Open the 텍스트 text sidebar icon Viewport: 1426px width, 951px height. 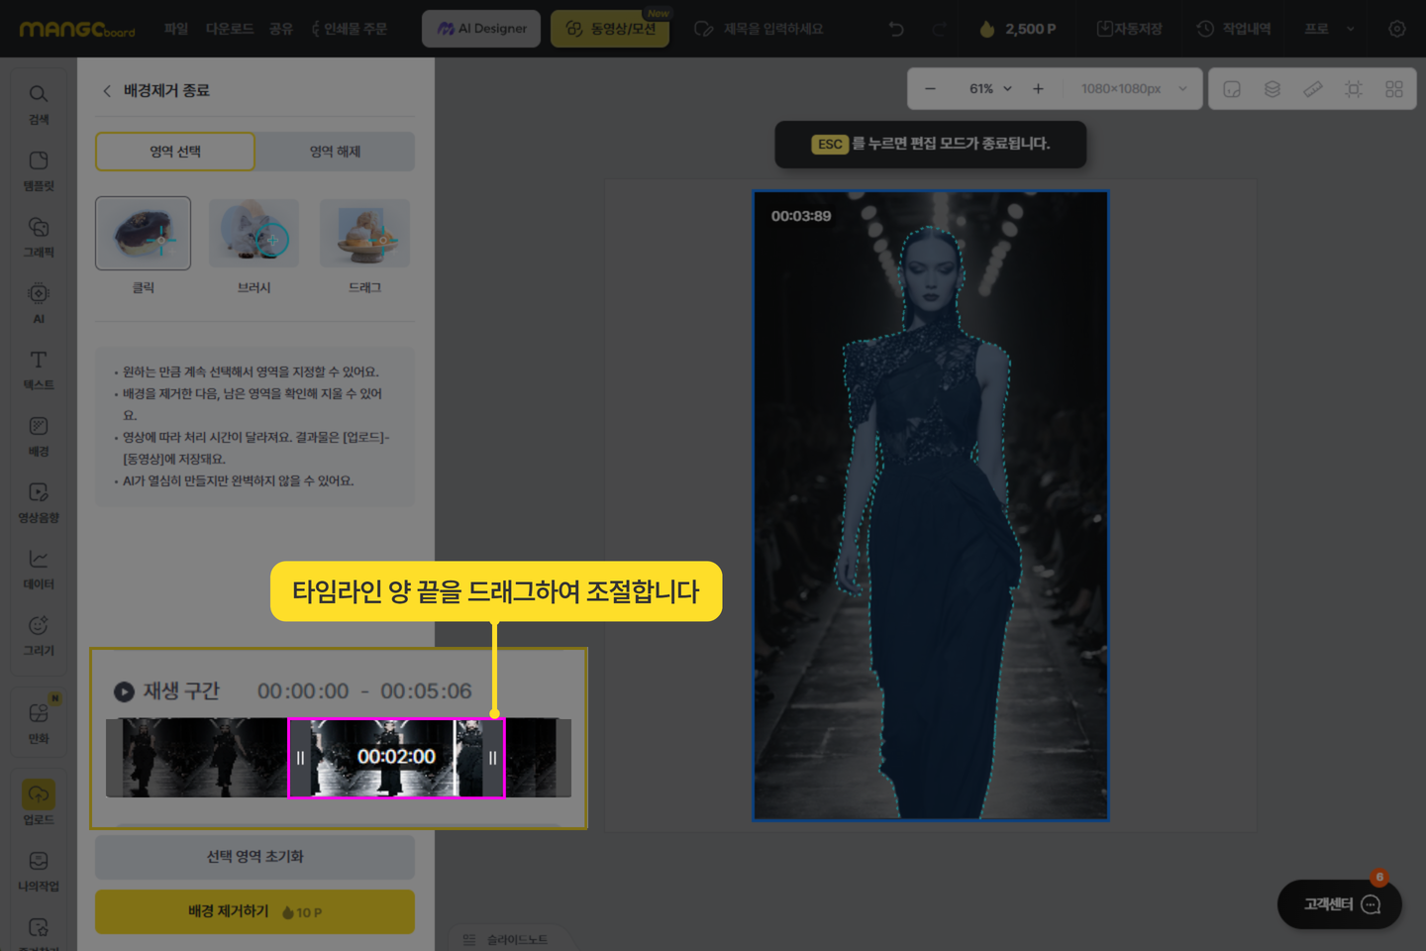pos(38,370)
